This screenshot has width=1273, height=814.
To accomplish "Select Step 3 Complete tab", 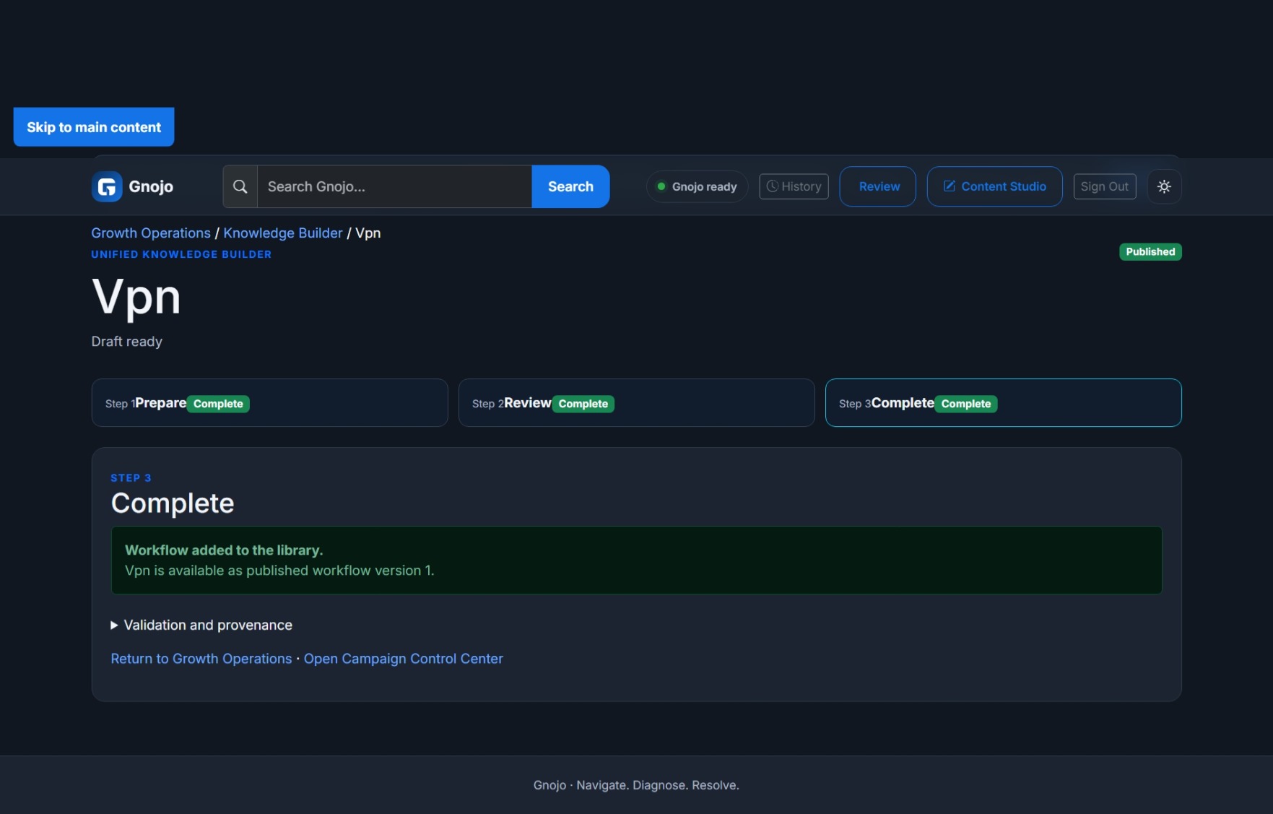I will pyautogui.click(x=1003, y=403).
